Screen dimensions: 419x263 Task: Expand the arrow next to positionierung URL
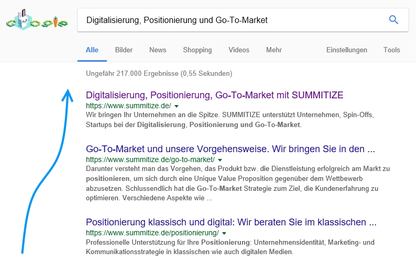(x=224, y=233)
